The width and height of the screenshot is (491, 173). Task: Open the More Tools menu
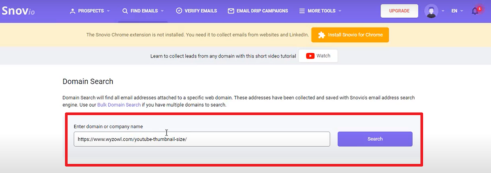click(320, 11)
